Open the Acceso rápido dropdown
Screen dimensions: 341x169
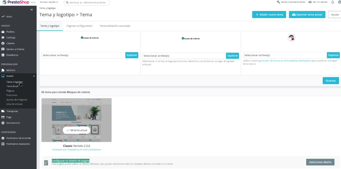point(49,2)
